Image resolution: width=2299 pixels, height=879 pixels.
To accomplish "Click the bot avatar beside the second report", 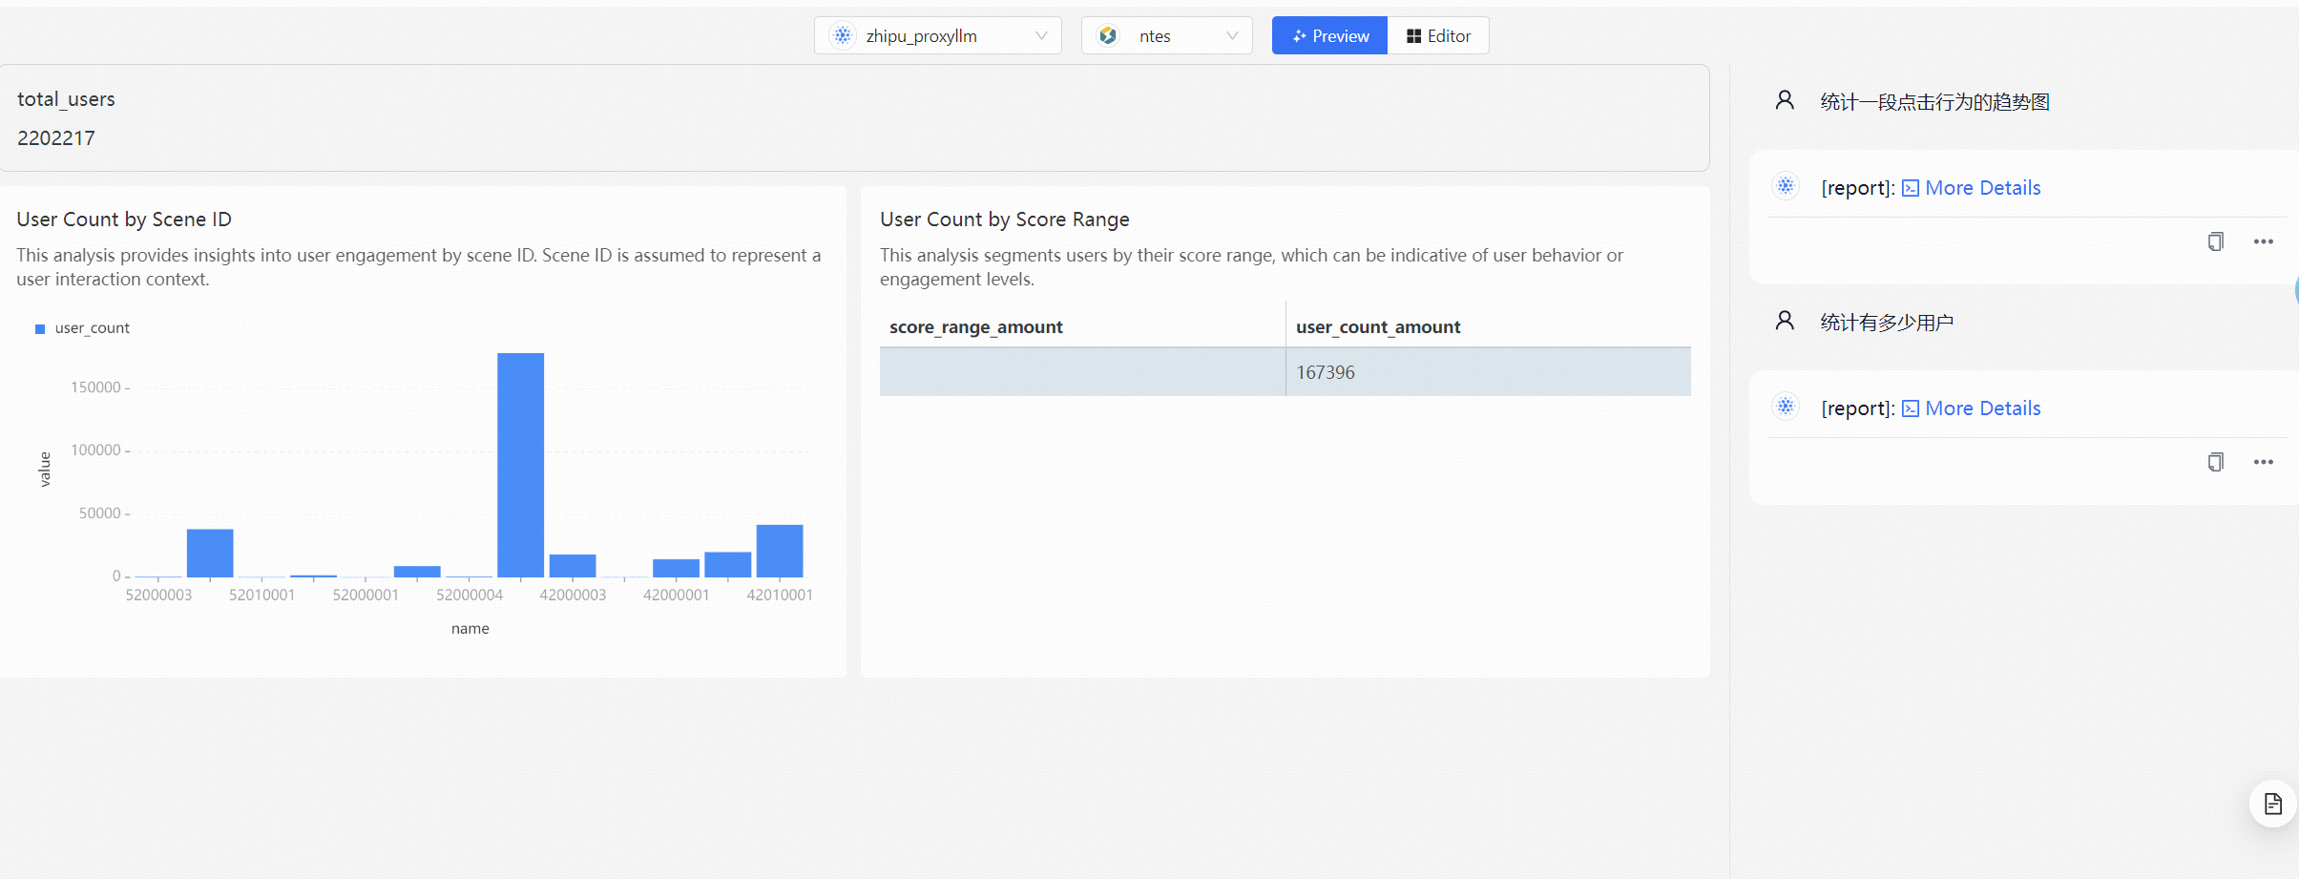I will [x=1785, y=407].
